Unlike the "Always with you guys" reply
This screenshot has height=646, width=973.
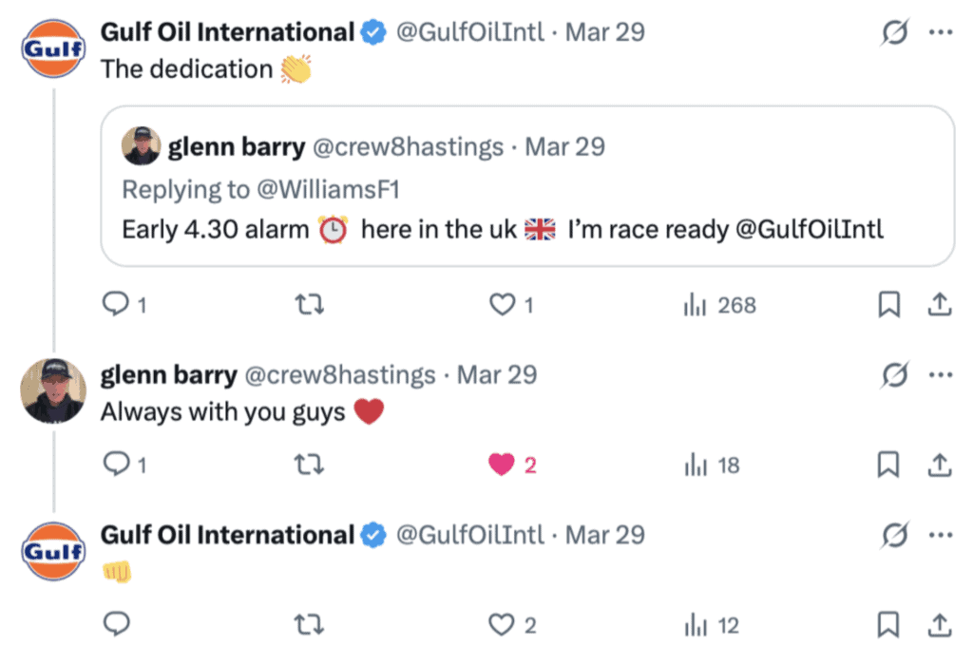coord(501,465)
